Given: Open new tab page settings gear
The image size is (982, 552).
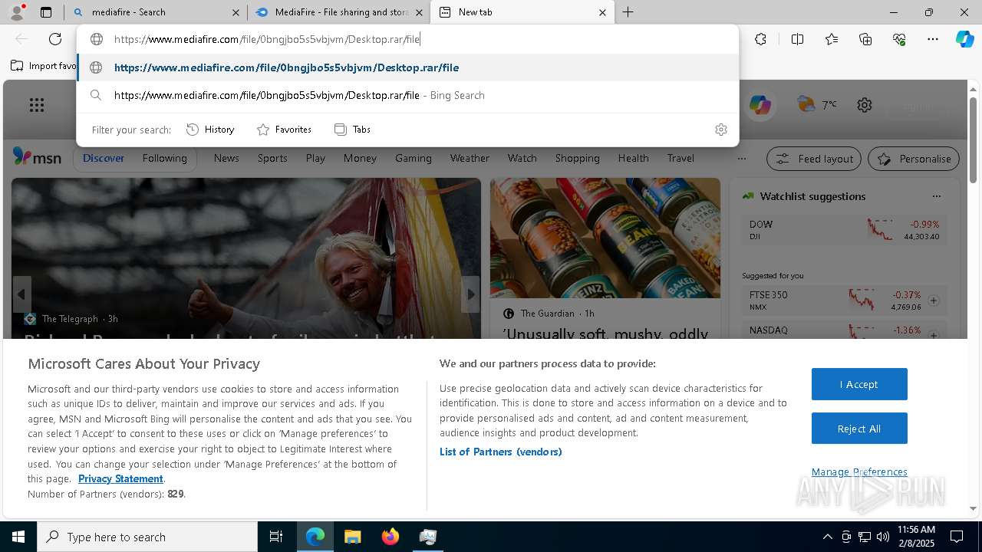Looking at the screenshot, I should tap(865, 105).
